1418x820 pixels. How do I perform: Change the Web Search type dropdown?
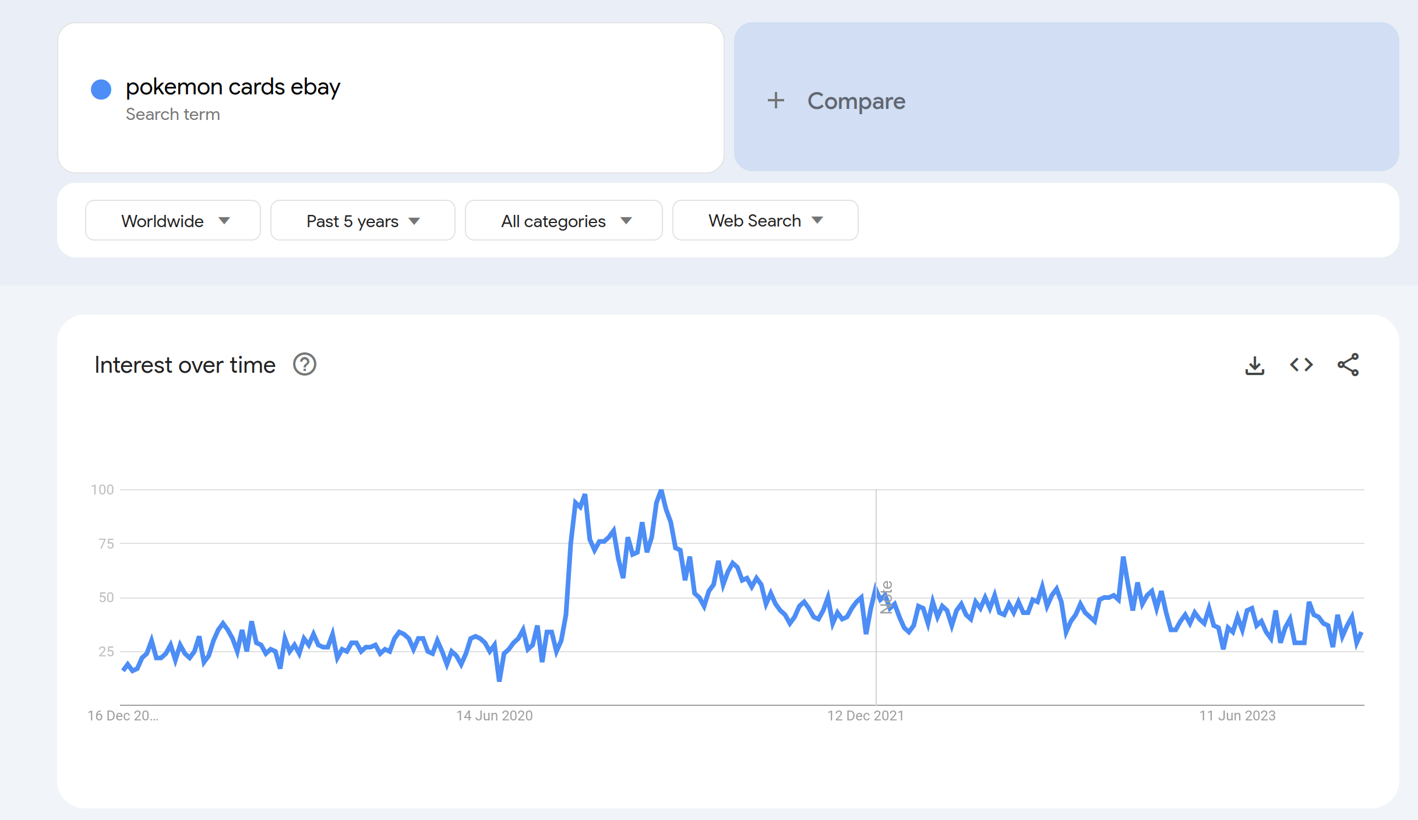[x=766, y=221]
